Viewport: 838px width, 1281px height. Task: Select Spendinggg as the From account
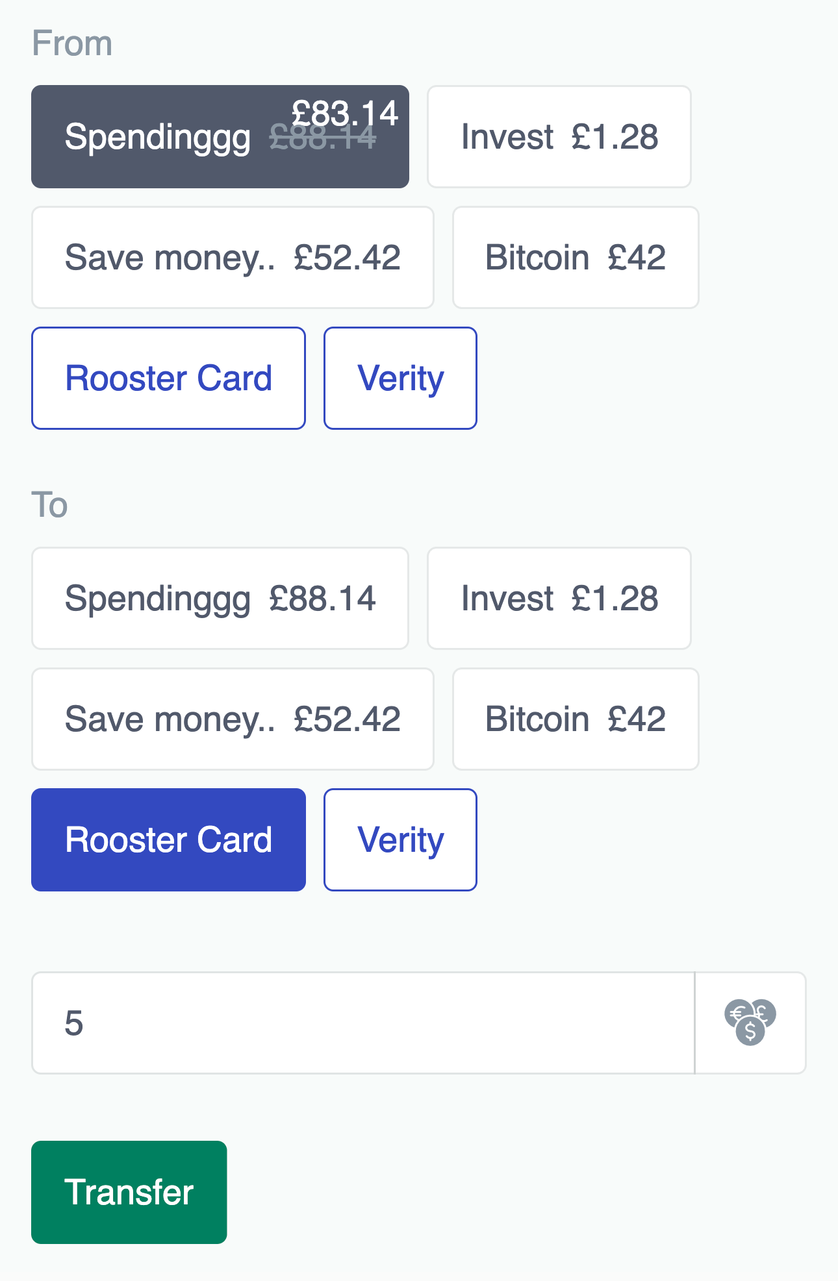click(x=220, y=137)
